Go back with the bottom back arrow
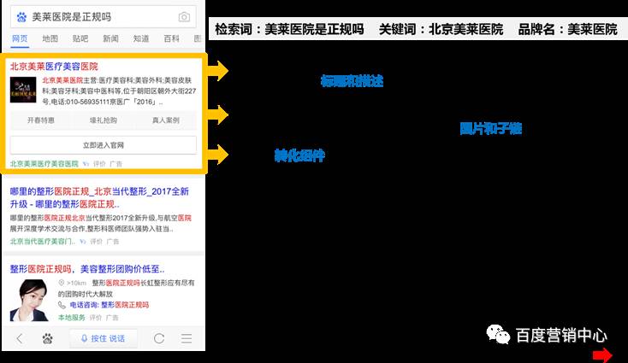Image resolution: width=628 pixels, height=363 pixels. point(20,338)
